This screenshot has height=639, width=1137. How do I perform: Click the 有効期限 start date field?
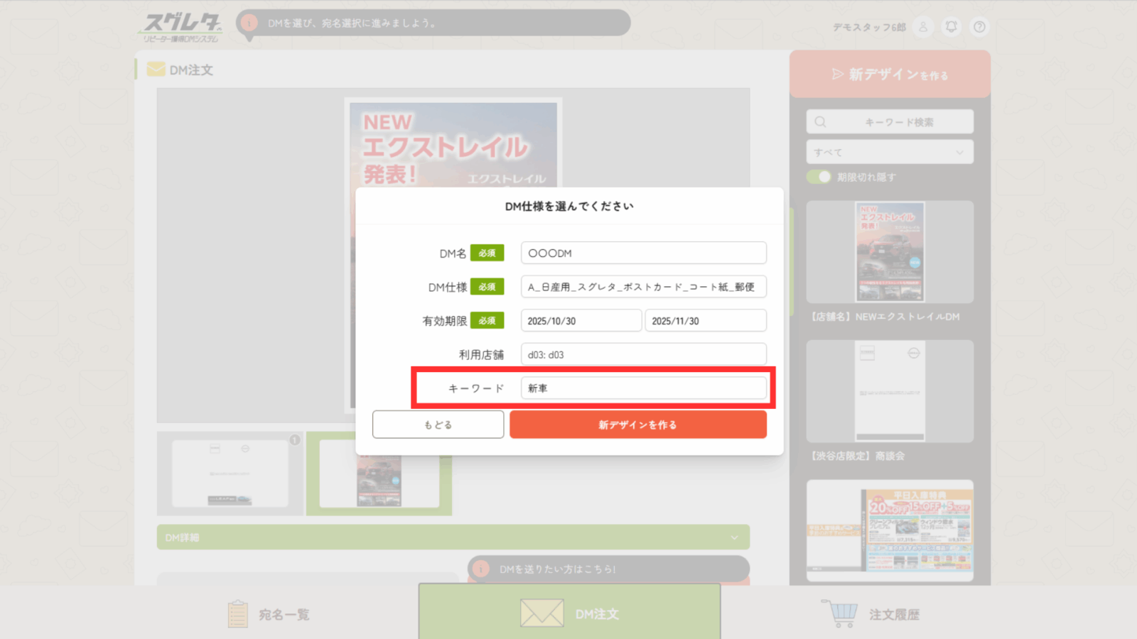[581, 321]
